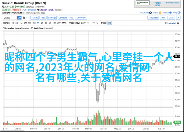
Task: Click the Watch link
Action: (166, 13)
